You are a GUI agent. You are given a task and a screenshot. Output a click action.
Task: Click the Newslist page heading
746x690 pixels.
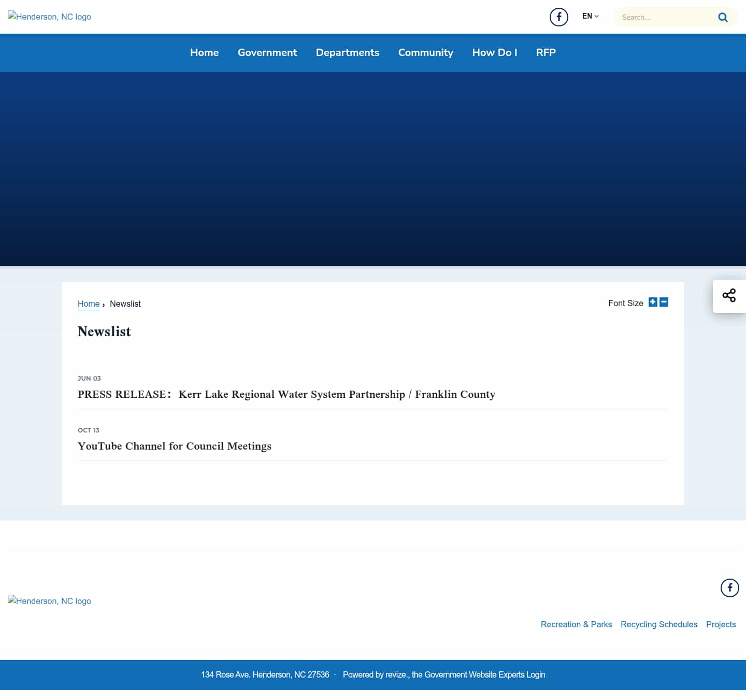point(104,332)
